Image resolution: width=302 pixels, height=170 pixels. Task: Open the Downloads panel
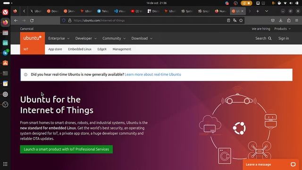[x=281, y=20]
